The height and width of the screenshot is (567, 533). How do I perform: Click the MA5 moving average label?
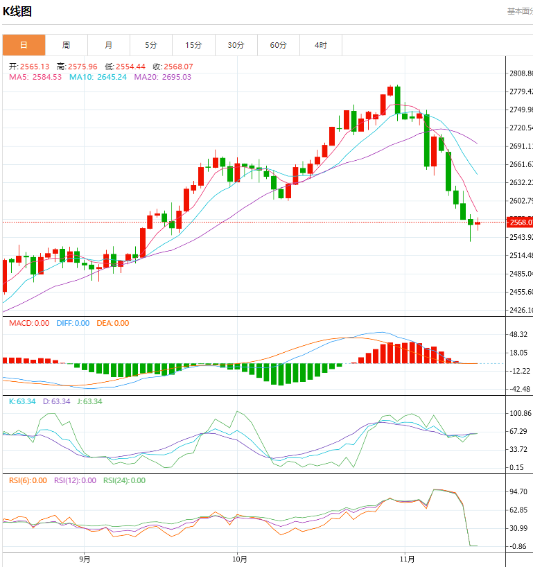(x=35, y=77)
